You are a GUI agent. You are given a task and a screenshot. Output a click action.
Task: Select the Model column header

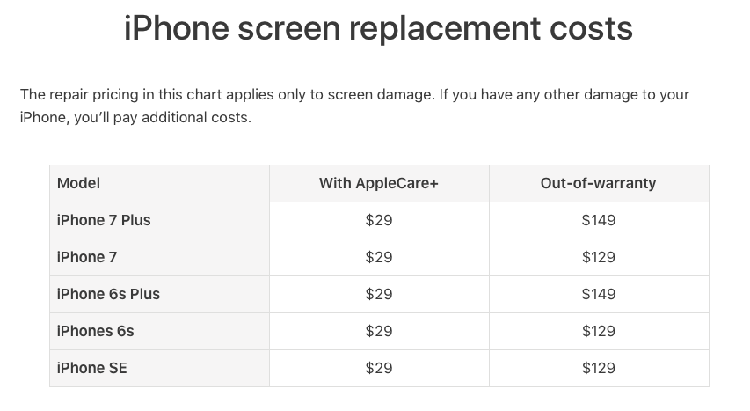pyautogui.click(x=78, y=183)
